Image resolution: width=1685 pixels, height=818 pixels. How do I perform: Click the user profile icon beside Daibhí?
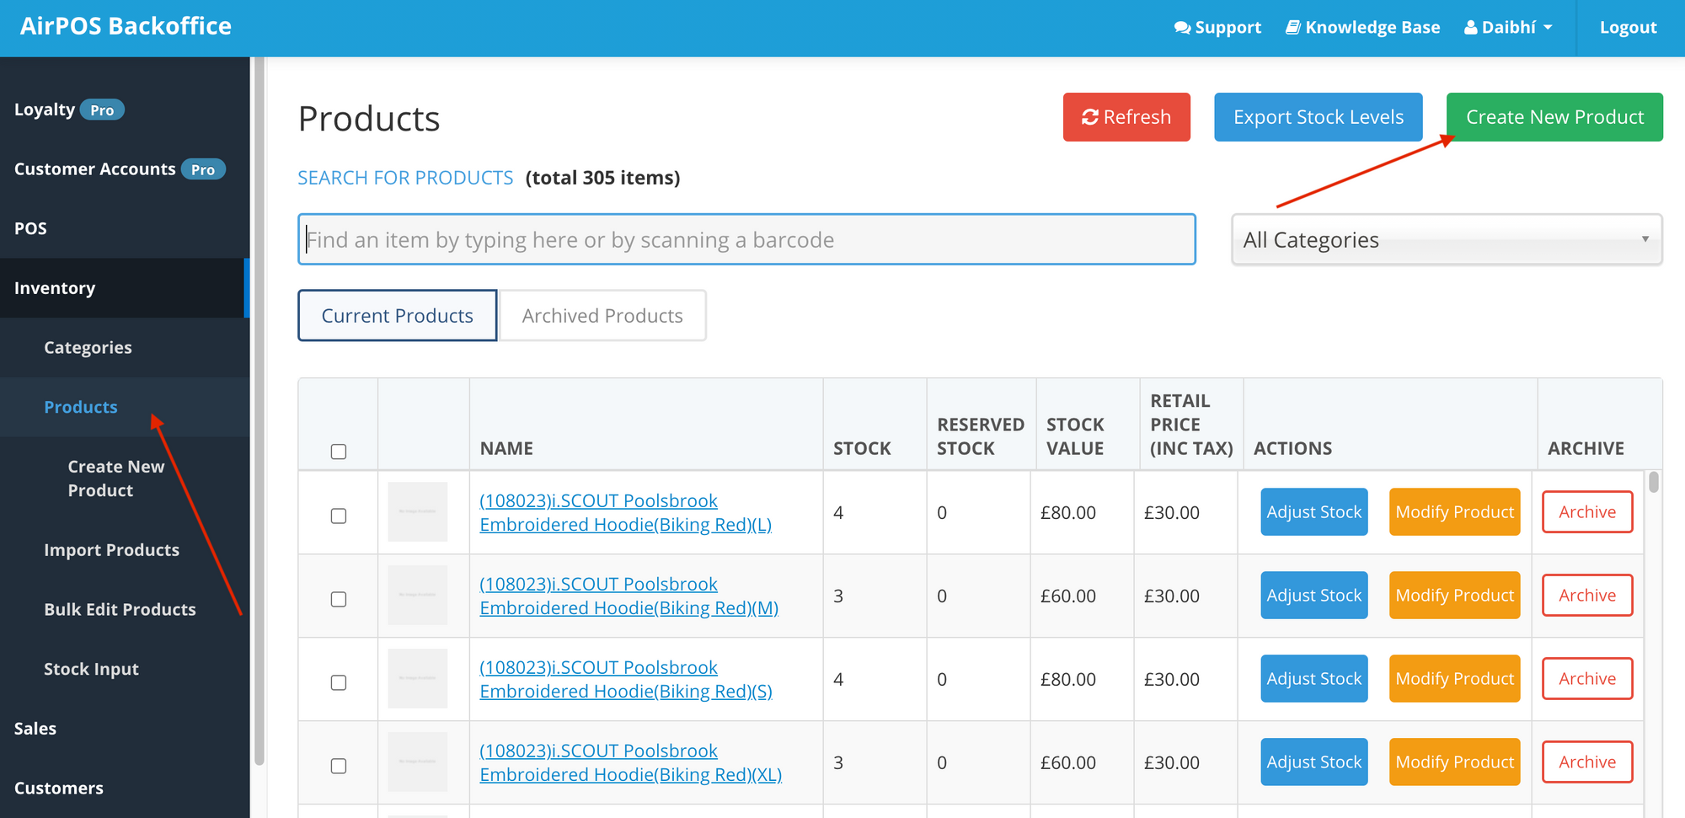coord(1471,28)
